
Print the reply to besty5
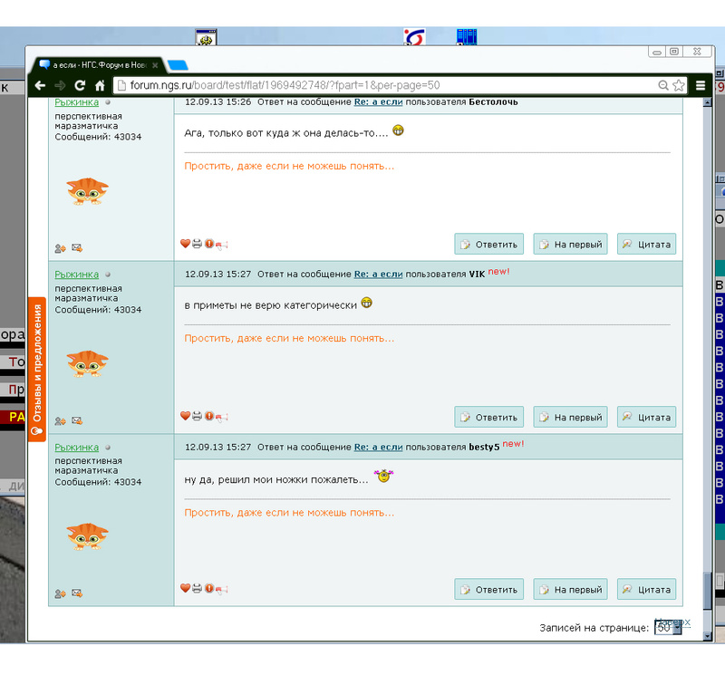197,588
